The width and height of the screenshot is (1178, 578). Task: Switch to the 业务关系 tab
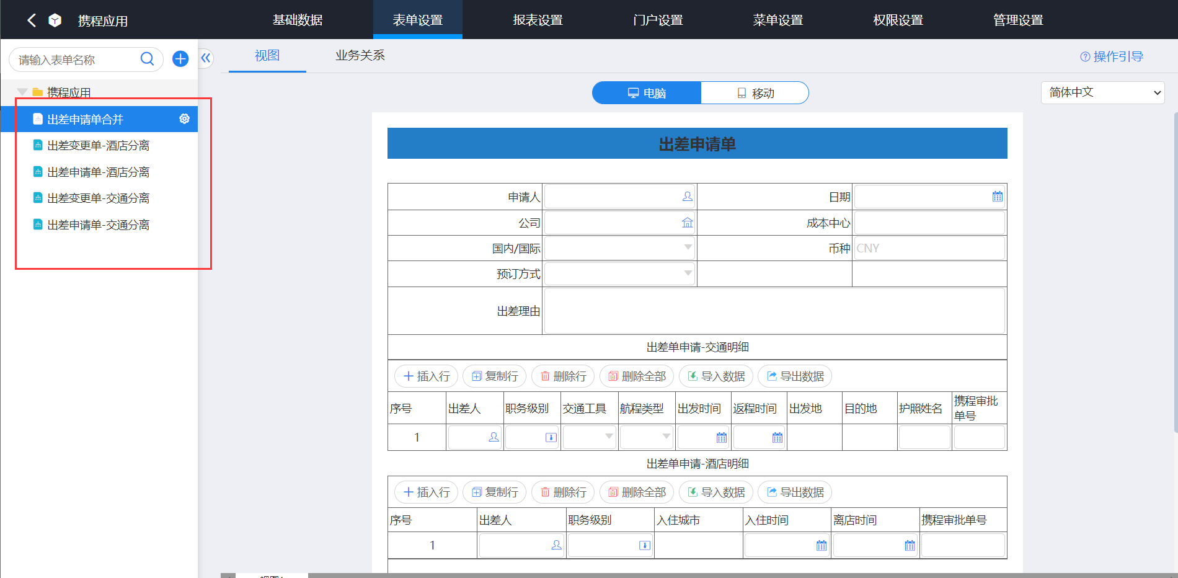360,55
